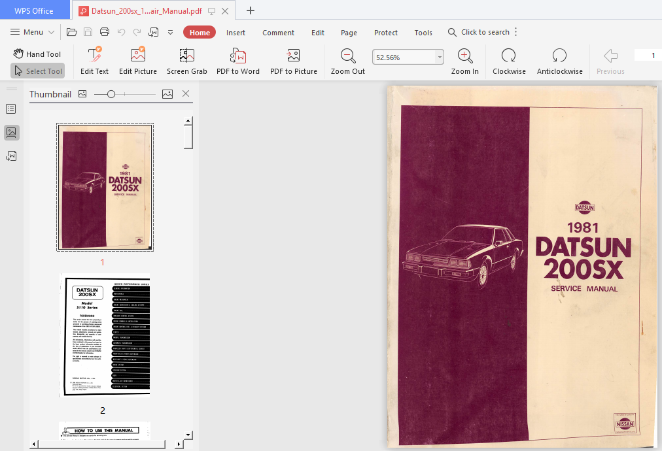This screenshot has width=662, height=451.
Task: Convert PDF to Picture
Action: (x=294, y=61)
